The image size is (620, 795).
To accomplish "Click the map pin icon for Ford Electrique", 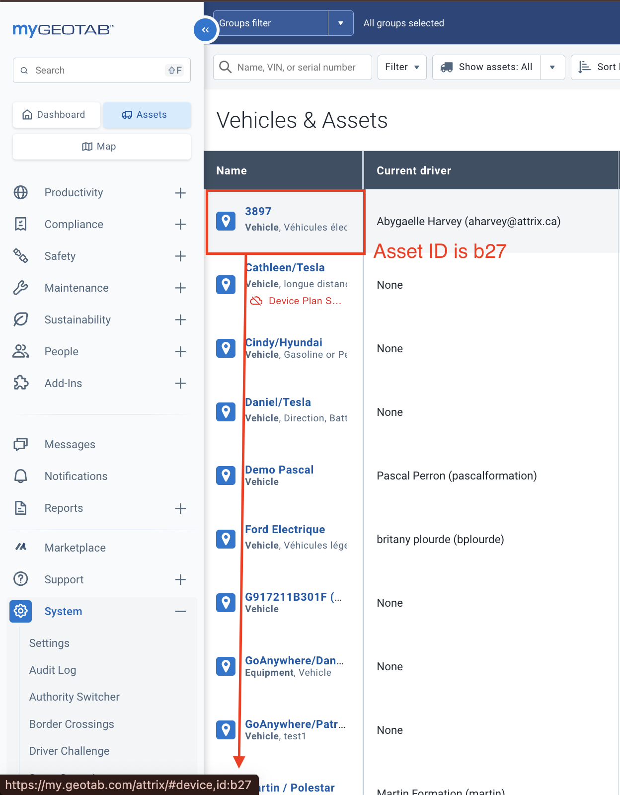I will click(226, 539).
